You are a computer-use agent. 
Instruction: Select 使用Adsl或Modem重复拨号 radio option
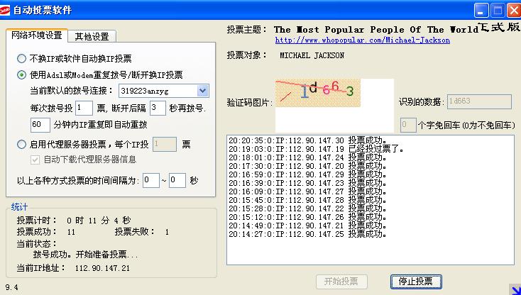pyautogui.click(x=22, y=74)
